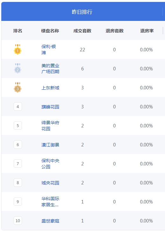Click the bronze rank 3 medal icon
Image resolution: width=165 pixels, height=231 pixels.
click(17, 87)
